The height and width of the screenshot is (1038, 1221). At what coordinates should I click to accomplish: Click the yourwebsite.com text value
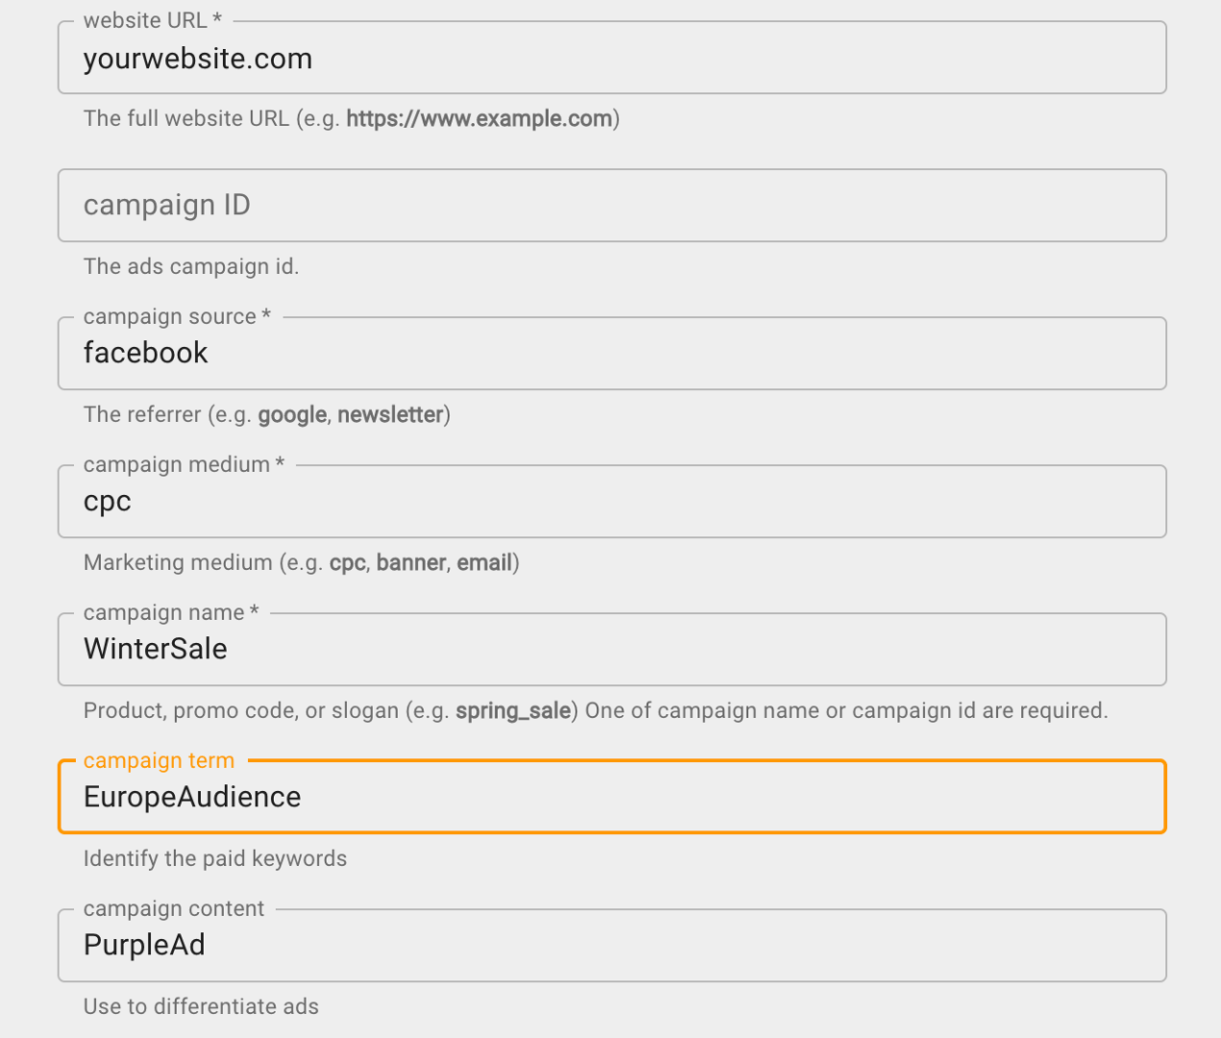pyautogui.click(x=197, y=59)
